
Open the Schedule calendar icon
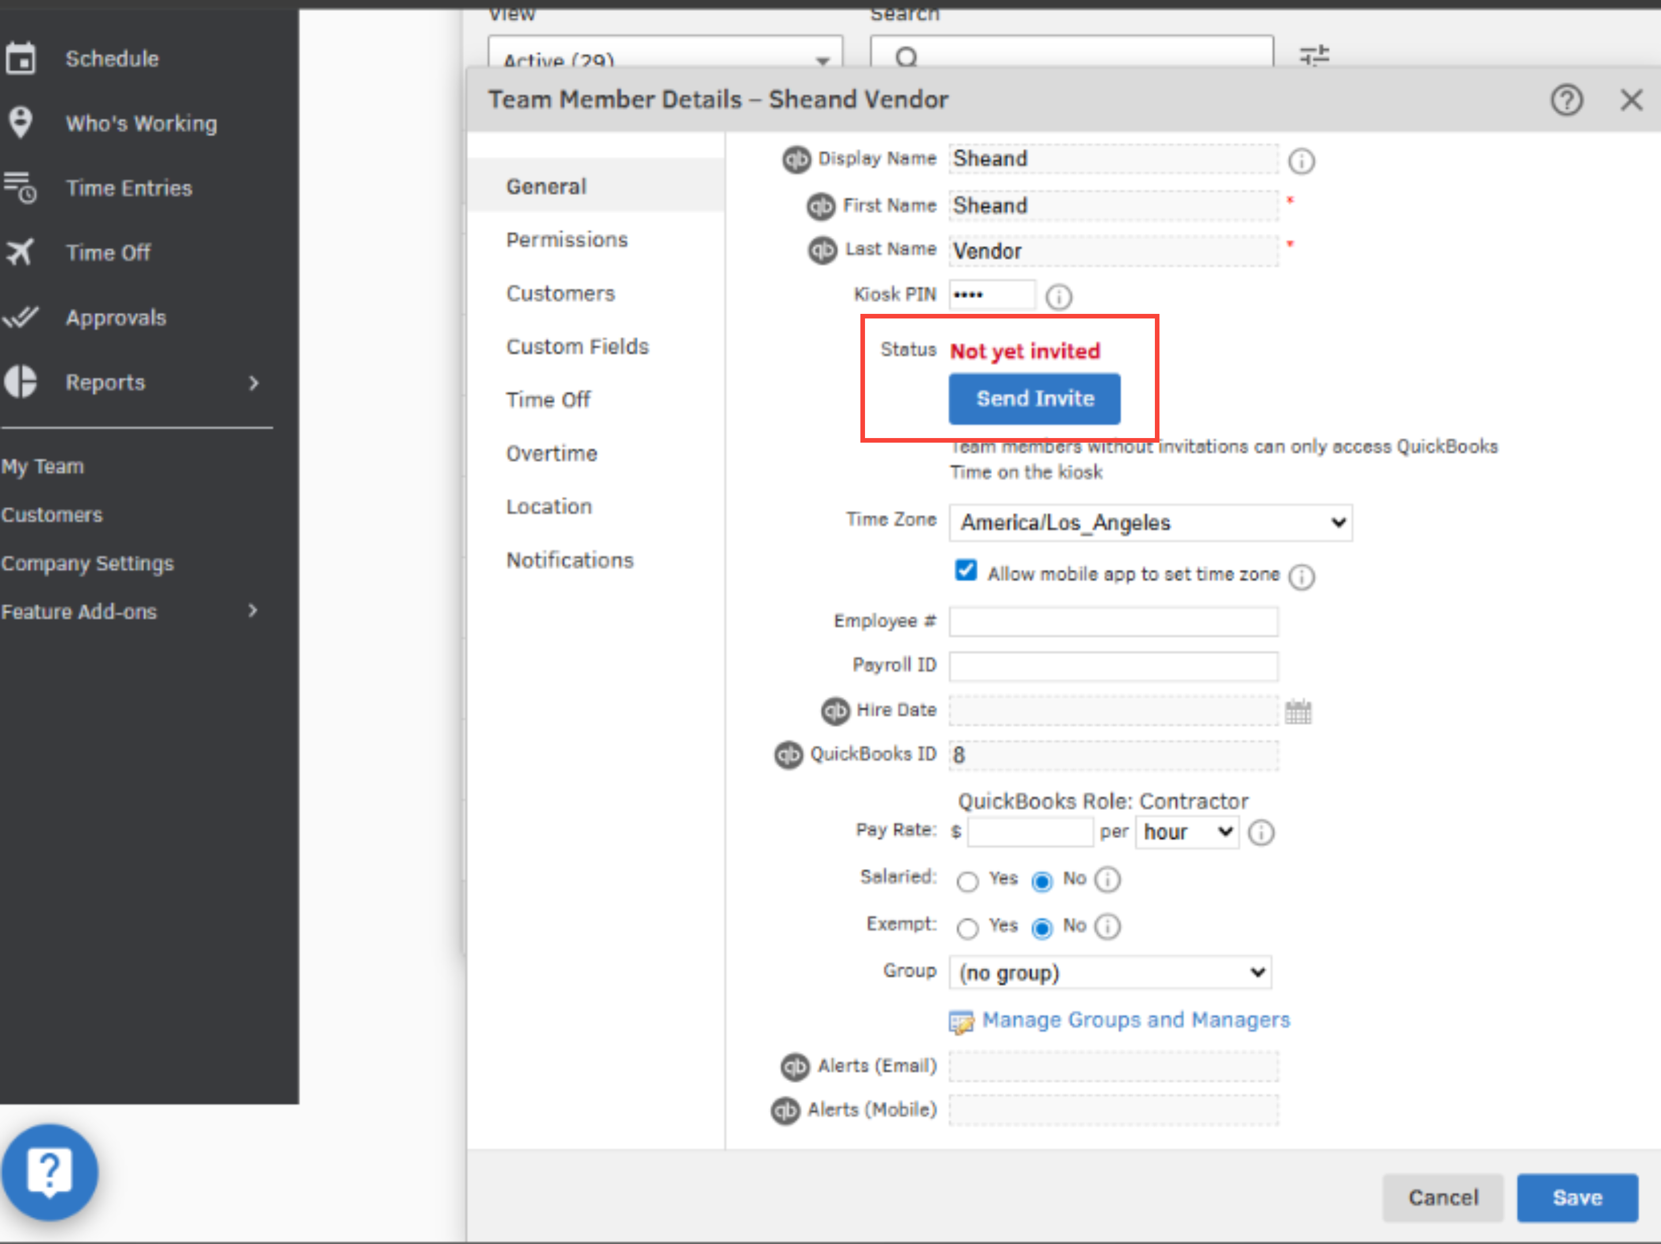click(20, 59)
